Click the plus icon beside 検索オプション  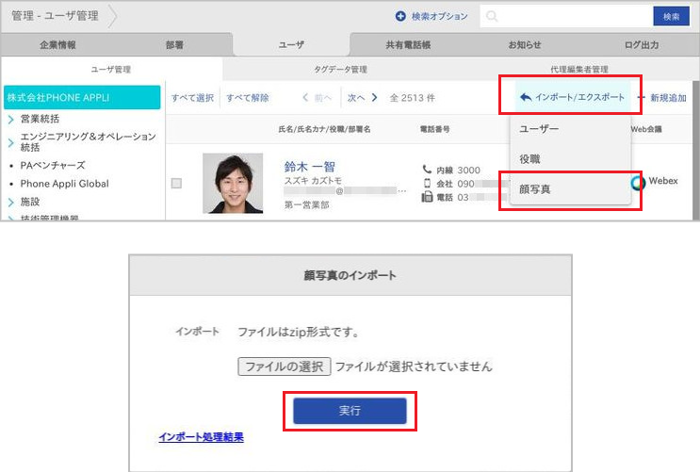(400, 17)
